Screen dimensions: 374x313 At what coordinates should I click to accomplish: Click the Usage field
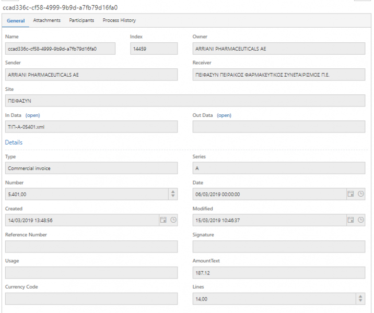tap(91, 272)
